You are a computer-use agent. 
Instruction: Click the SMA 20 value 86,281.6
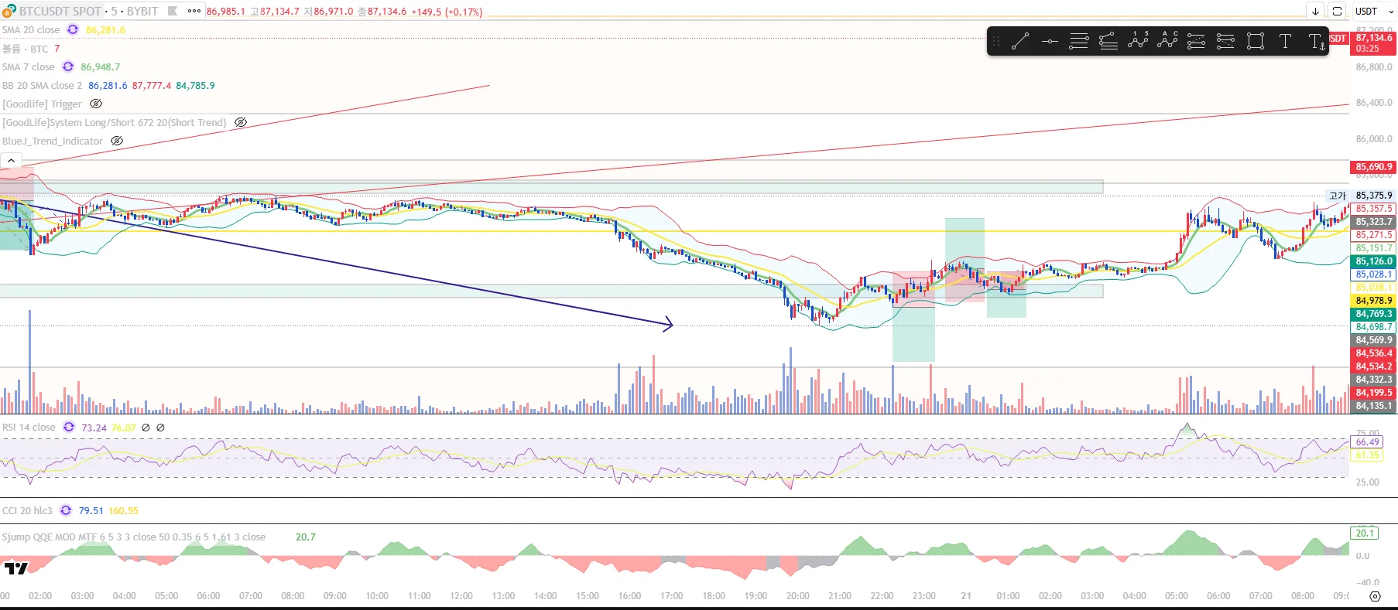click(x=105, y=29)
